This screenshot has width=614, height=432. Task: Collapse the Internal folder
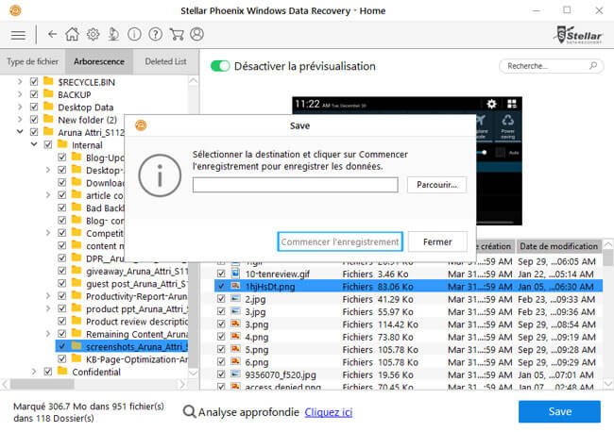pos(35,145)
